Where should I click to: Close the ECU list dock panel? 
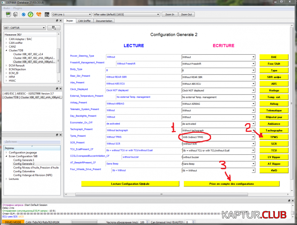[60, 21]
